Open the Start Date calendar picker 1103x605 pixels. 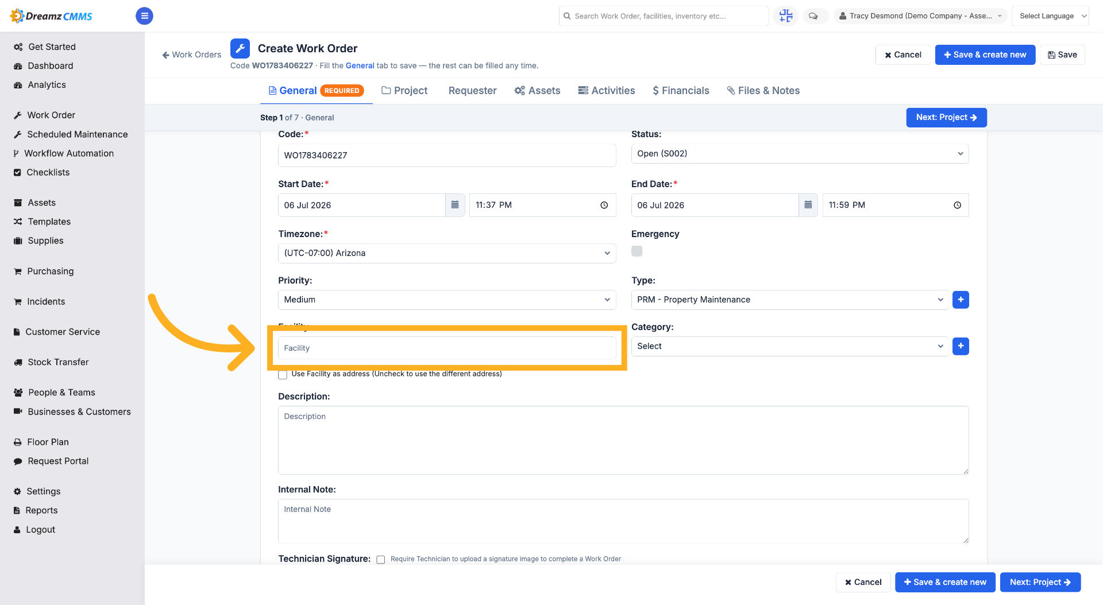[x=455, y=205]
